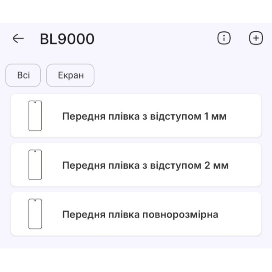Show all film categories with Всі
The image size is (272, 272).
coord(23,75)
